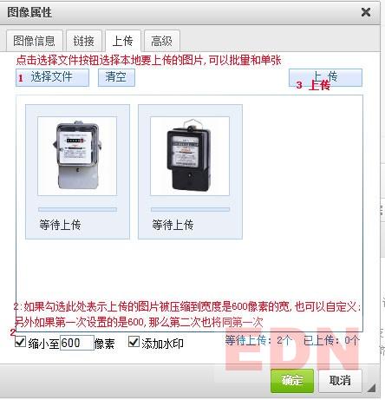Screen dimensions: 385x400
Task: Clear the file list with 清空
Action: point(116,77)
